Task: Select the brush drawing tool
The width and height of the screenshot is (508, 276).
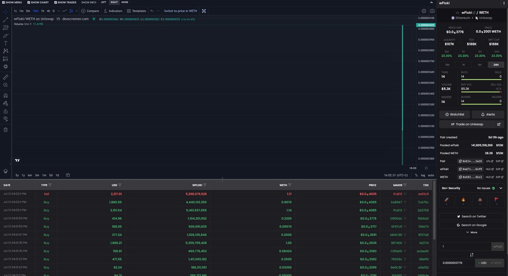Action: coord(6,36)
